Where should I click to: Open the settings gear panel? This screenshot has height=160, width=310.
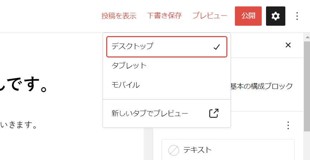point(275,16)
